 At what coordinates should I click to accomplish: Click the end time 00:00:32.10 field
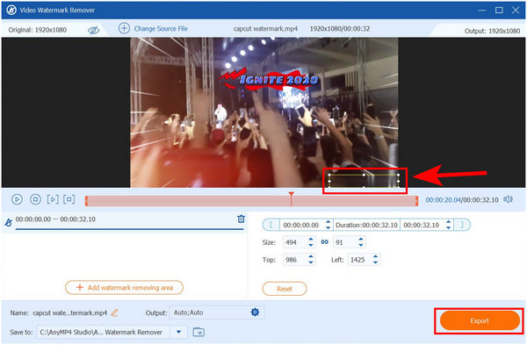click(x=422, y=226)
